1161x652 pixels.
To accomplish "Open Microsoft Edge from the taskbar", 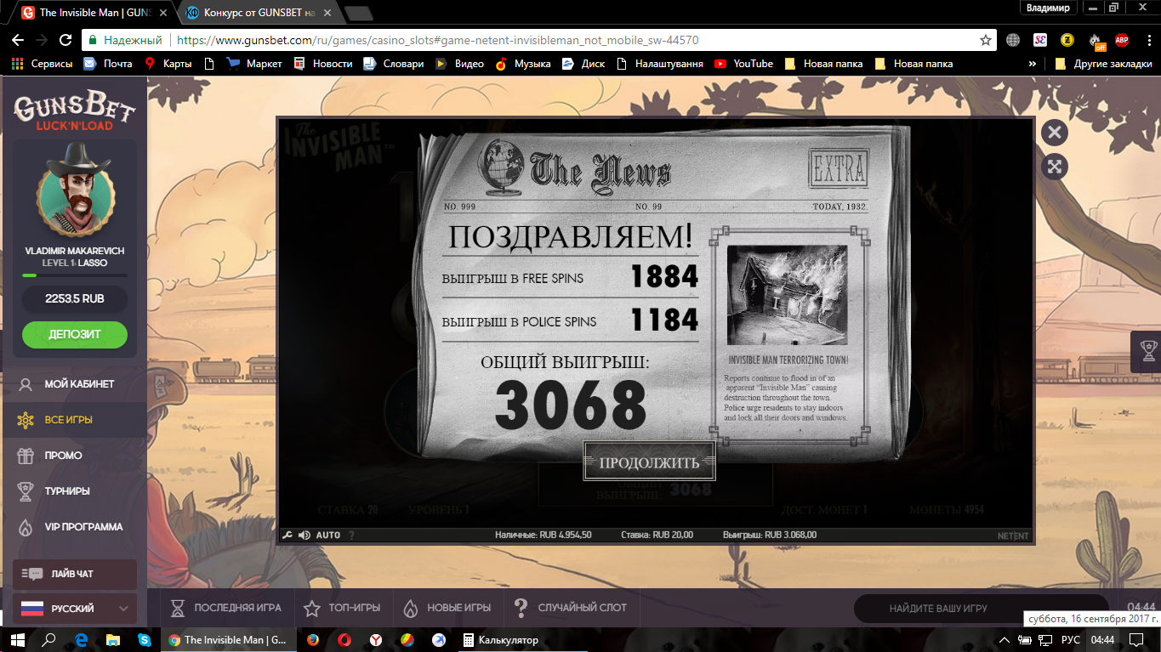I will click(83, 639).
